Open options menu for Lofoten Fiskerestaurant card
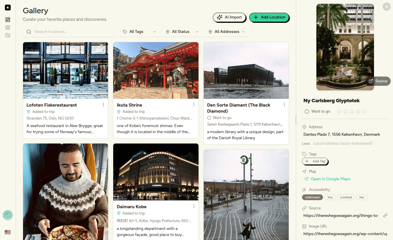This screenshot has width=393, height=240. click(x=103, y=105)
